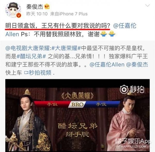This screenshot has height=152, width=155.
Task: Click the orange V verified badge
Action: (19, 15)
